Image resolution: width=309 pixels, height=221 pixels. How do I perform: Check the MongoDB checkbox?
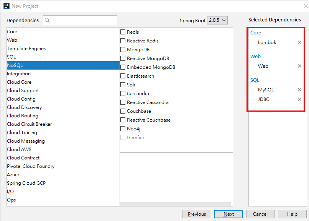coord(123,49)
